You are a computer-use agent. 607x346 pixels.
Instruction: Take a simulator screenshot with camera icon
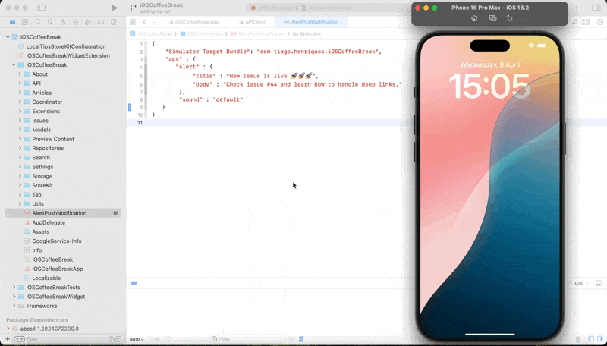tap(492, 18)
